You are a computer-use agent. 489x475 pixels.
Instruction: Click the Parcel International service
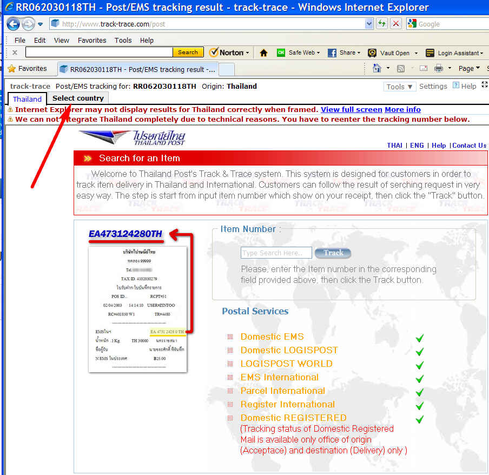pyautogui.click(x=283, y=391)
